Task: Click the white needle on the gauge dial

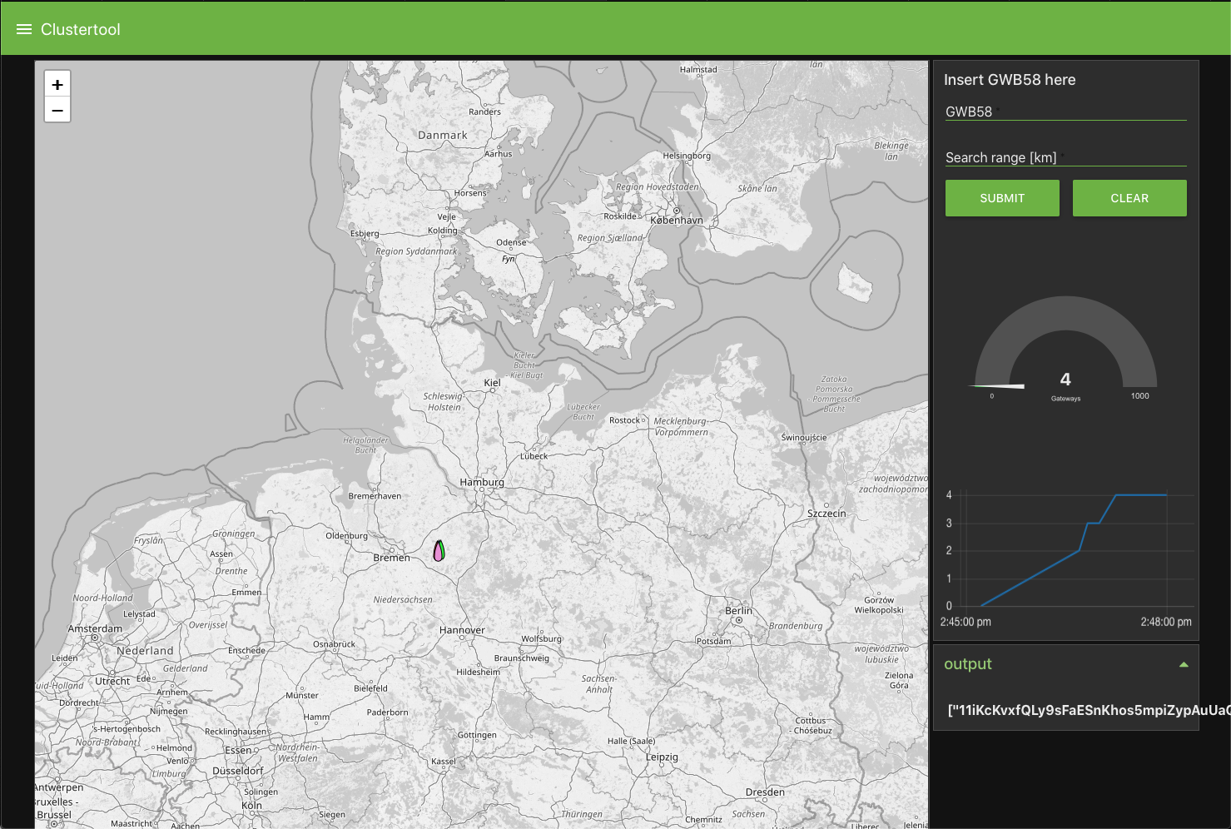Action: 1007,385
